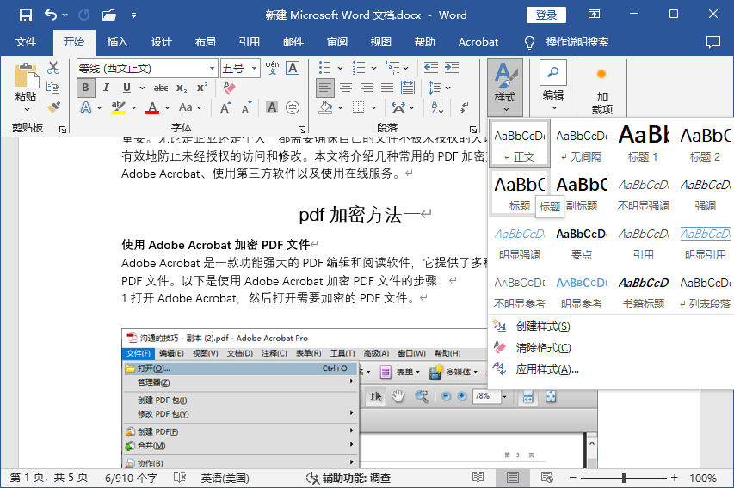Show paragraph marks icon

464,107
